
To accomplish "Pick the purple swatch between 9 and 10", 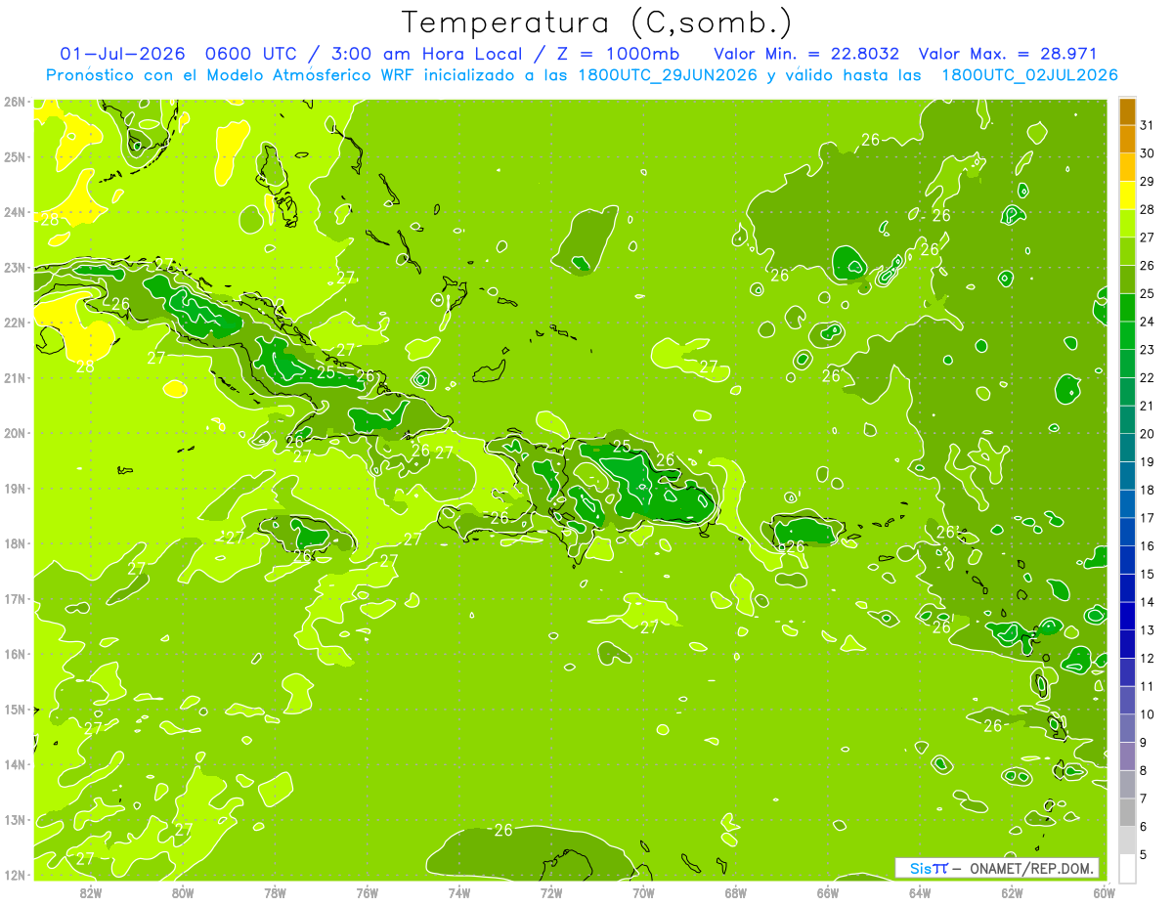I will 1128,728.
